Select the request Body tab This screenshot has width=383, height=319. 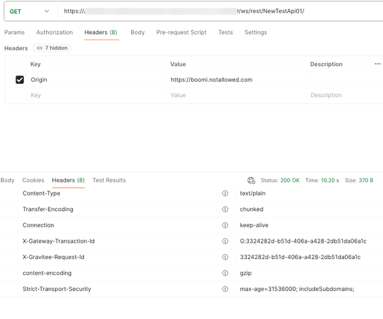(138, 32)
